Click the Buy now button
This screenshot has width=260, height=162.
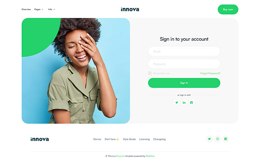coord(228,9)
